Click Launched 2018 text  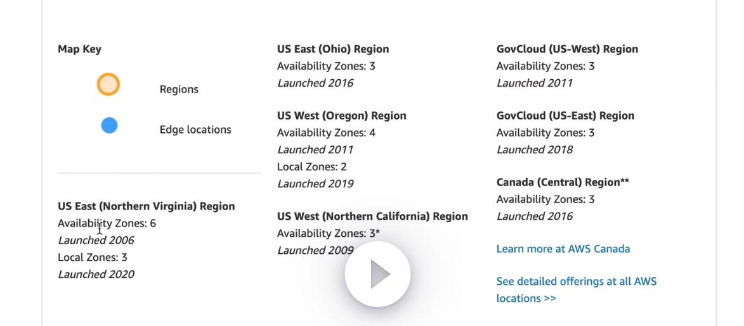(534, 150)
